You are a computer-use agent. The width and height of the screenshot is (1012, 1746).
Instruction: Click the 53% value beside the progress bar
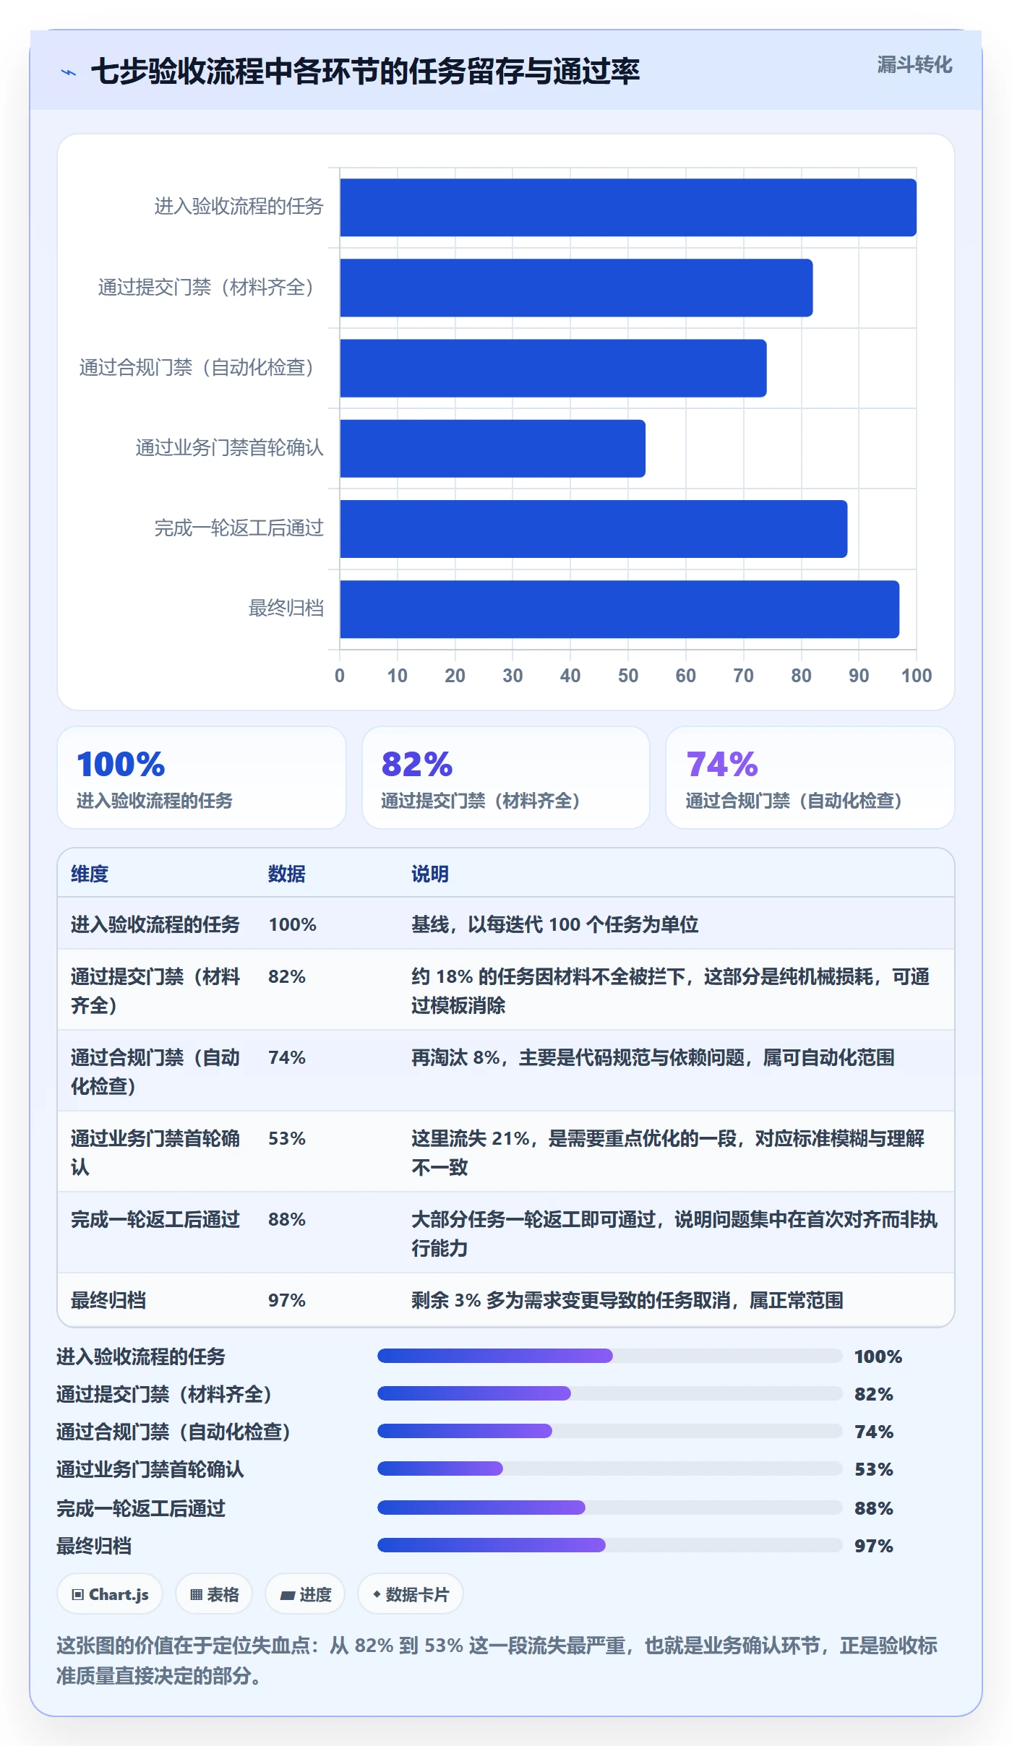click(x=874, y=1469)
